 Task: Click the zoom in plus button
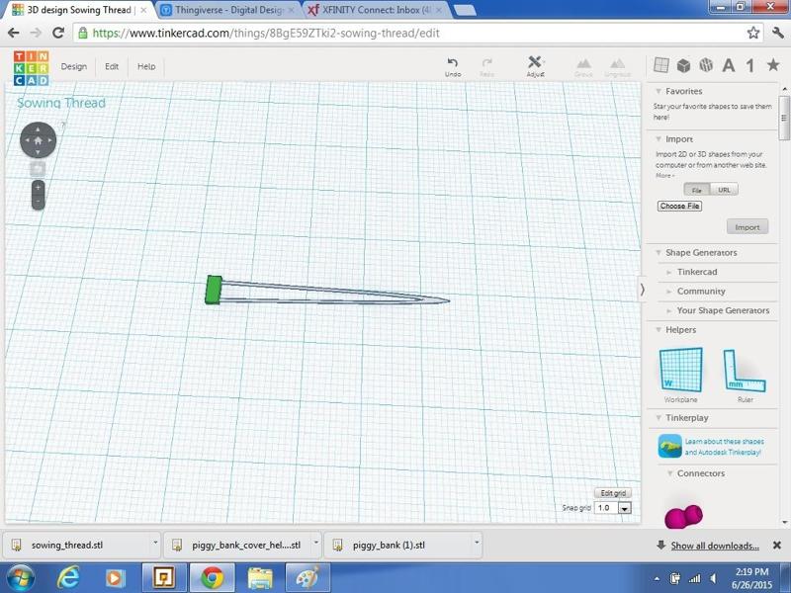pyautogui.click(x=38, y=188)
